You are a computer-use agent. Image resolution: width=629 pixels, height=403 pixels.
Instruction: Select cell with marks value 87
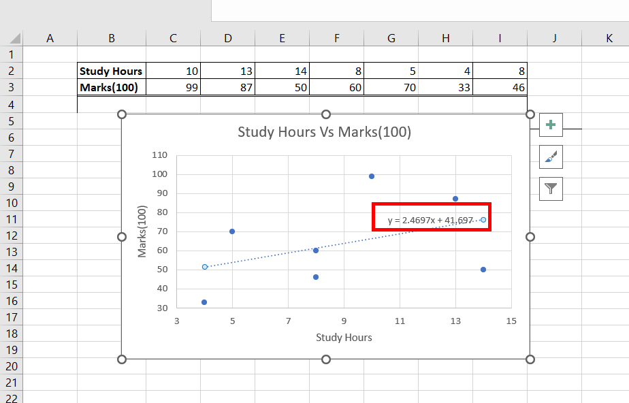pos(227,87)
